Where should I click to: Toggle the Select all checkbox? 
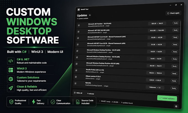[75, 93]
